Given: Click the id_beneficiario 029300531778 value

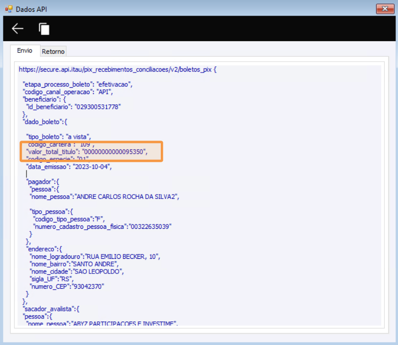Looking at the screenshot, I should pyautogui.click(x=98, y=107).
